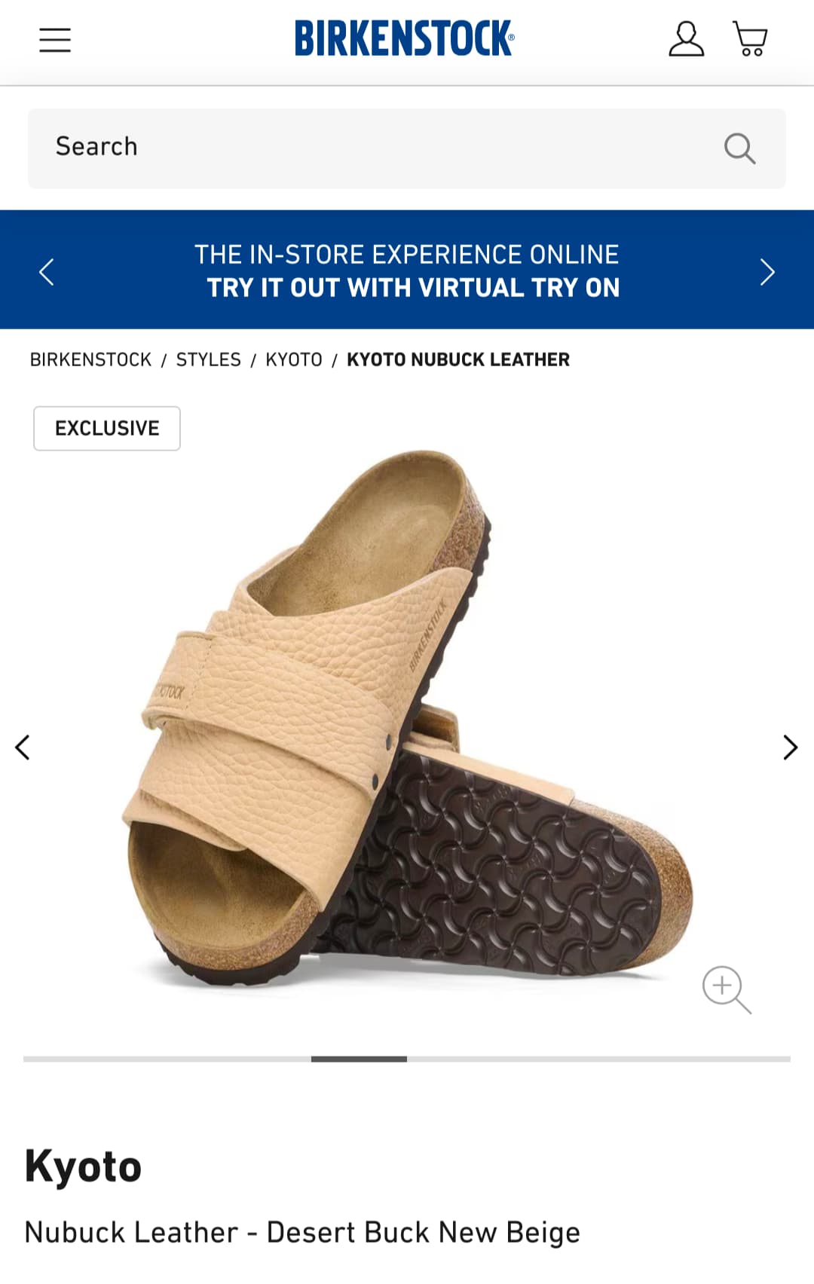Click the search magnifier icon
The image size is (814, 1284).
tap(739, 148)
